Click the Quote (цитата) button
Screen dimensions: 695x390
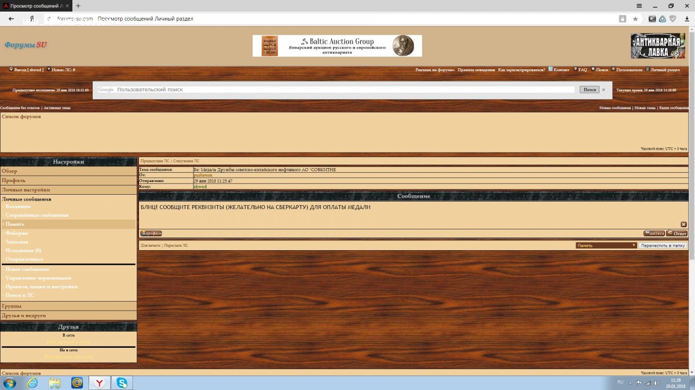click(654, 233)
